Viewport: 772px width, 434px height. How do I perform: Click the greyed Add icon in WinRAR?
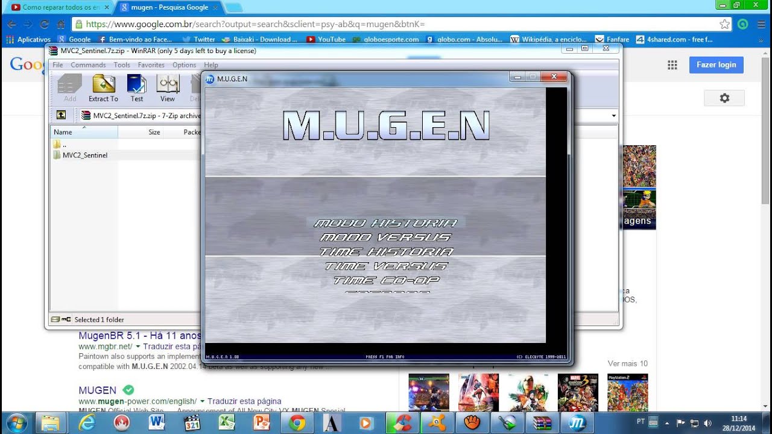(70, 88)
